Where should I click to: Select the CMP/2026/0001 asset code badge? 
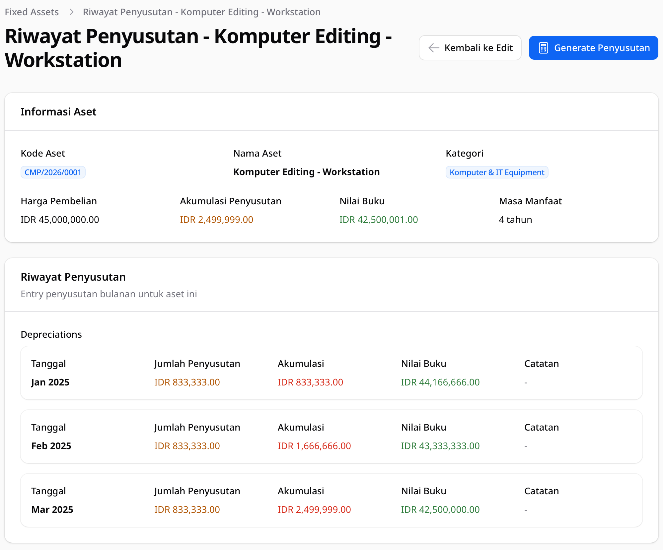pos(53,172)
